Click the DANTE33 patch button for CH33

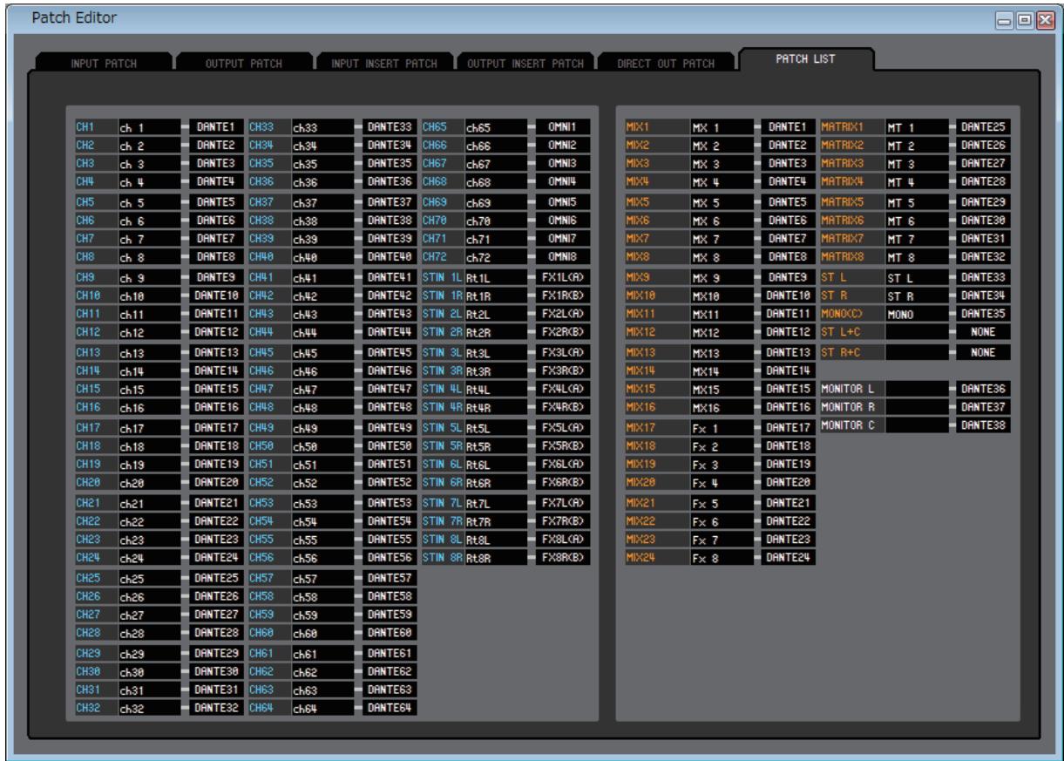pyautogui.click(x=389, y=127)
